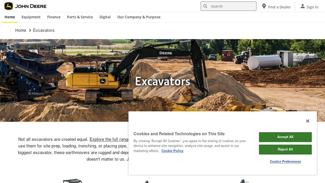325x183 pixels.
Task: Open the Equipment menu
Action: click(x=31, y=17)
